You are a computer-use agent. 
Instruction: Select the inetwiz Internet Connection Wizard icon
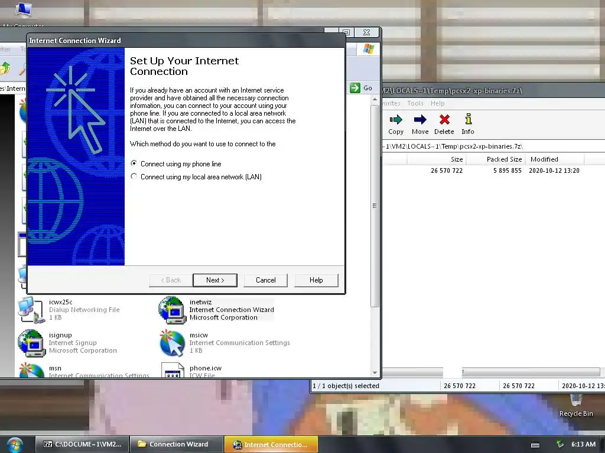tap(172, 310)
